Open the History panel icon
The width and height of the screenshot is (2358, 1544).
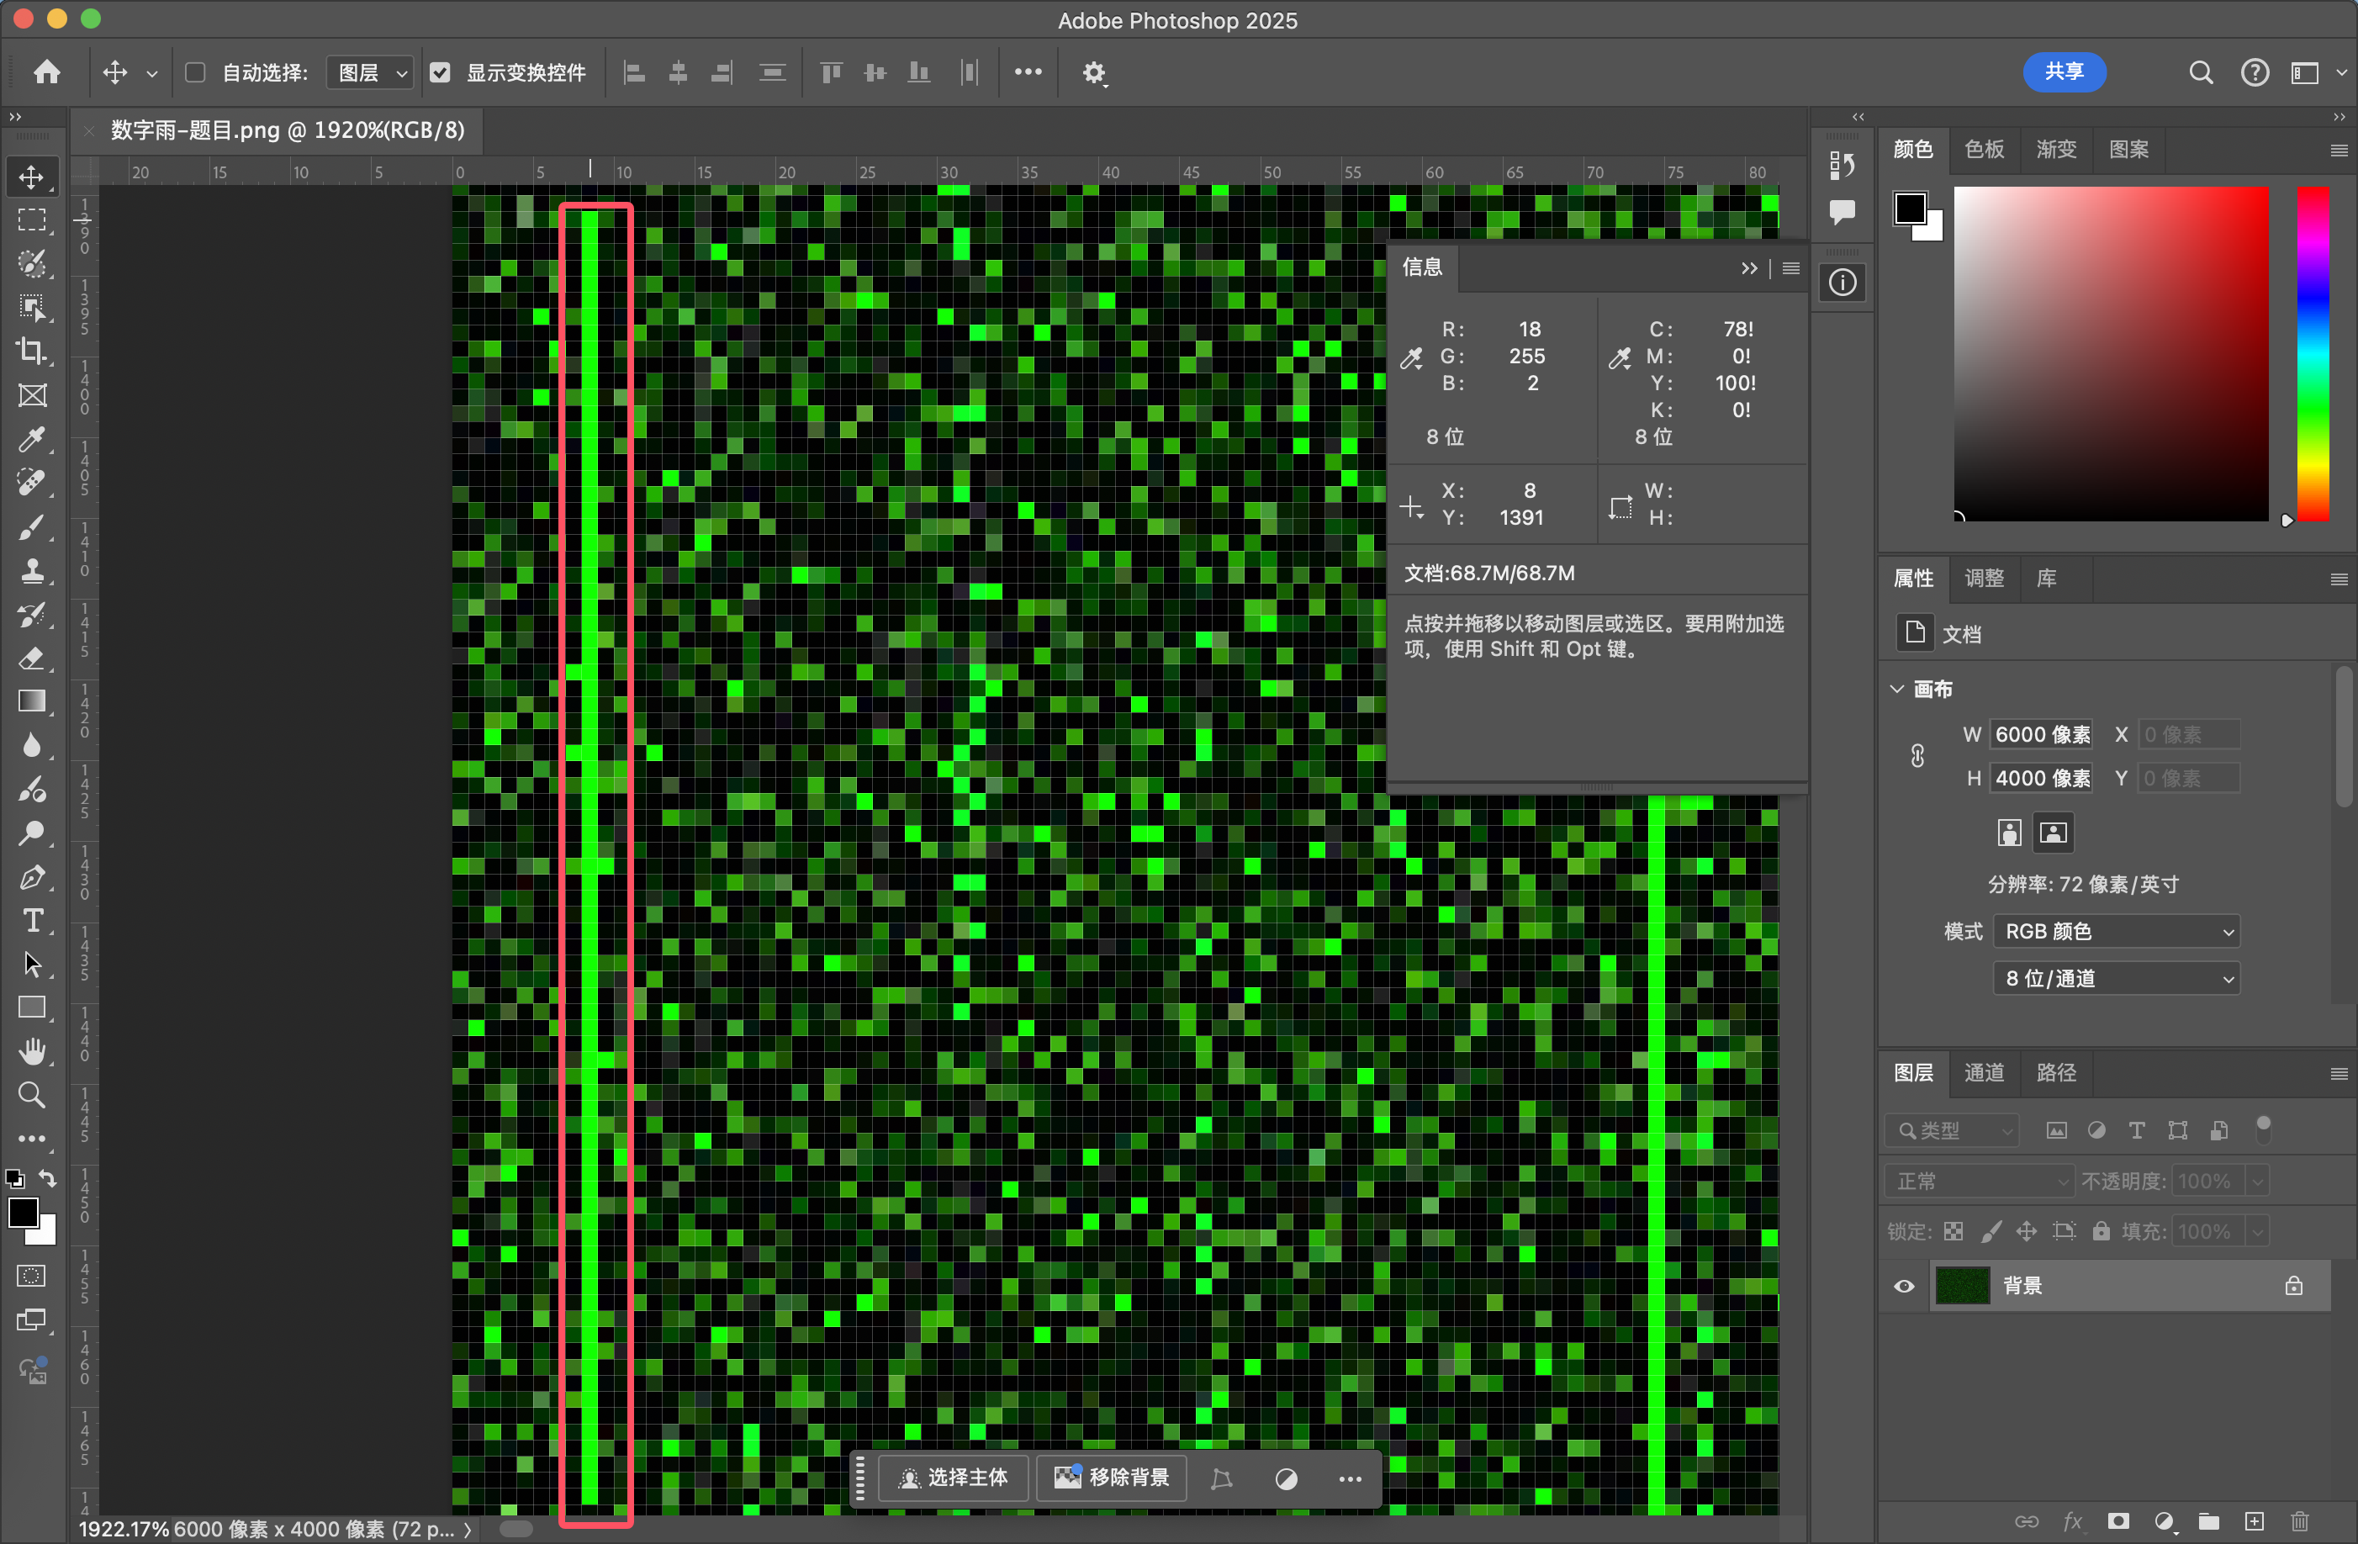(1843, 165)
